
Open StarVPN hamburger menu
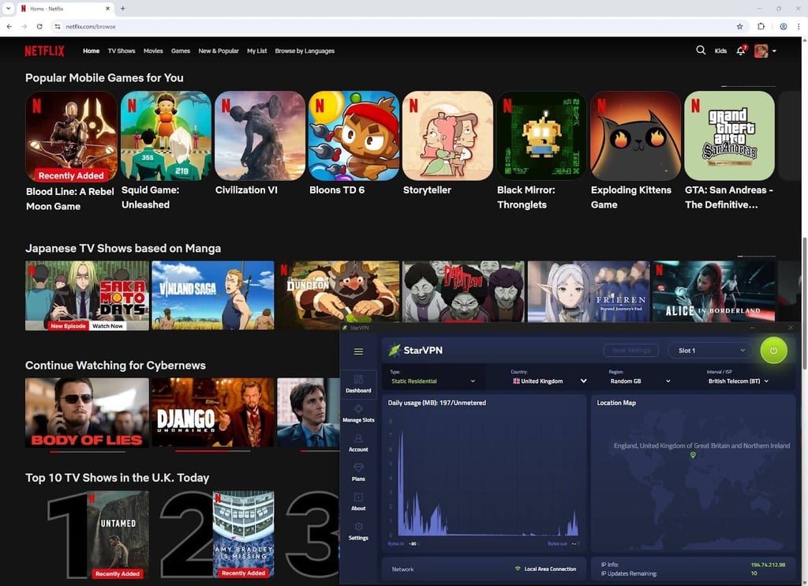359,351
